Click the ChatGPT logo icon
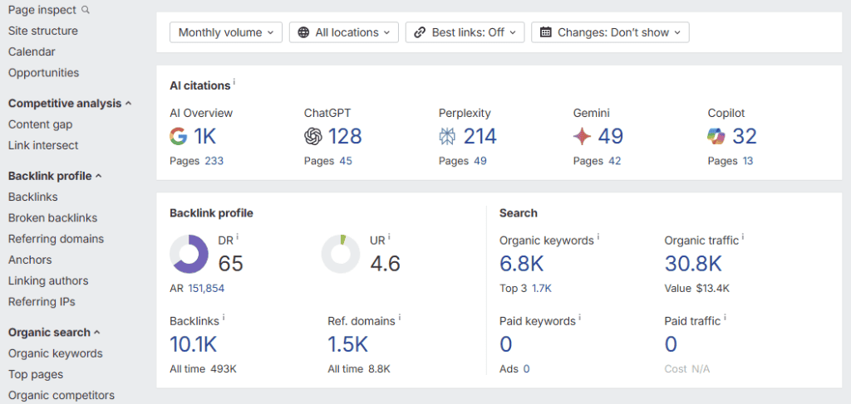Image resolution: width=851 pixels, height=404 pixels. coord(313,137)
